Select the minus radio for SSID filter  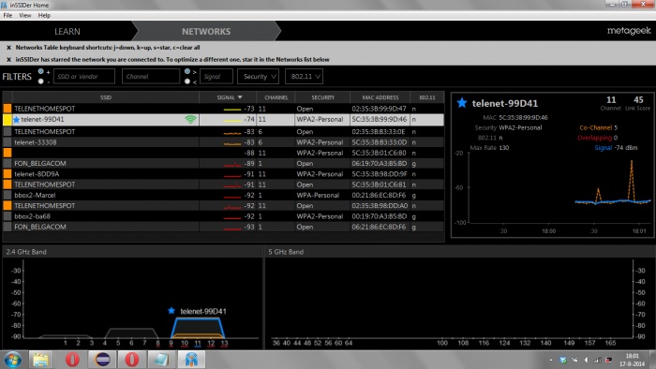tap(40, 81)
